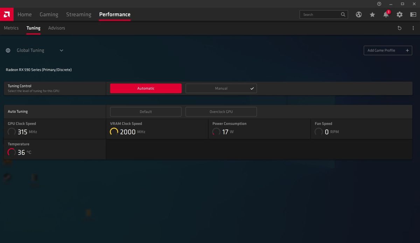
Task: Click the Add Game Profile button
Action: (388, 50)
